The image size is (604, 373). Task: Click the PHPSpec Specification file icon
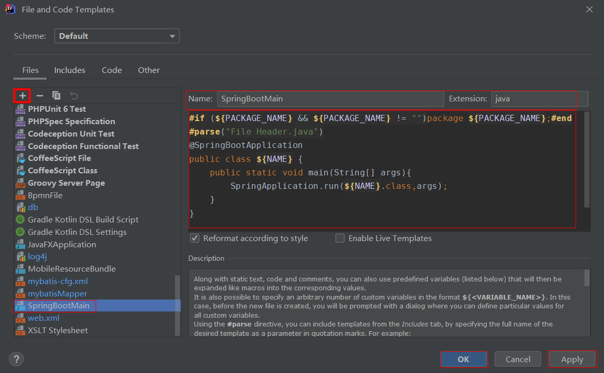pyautogui.click(x=20, y=122)
